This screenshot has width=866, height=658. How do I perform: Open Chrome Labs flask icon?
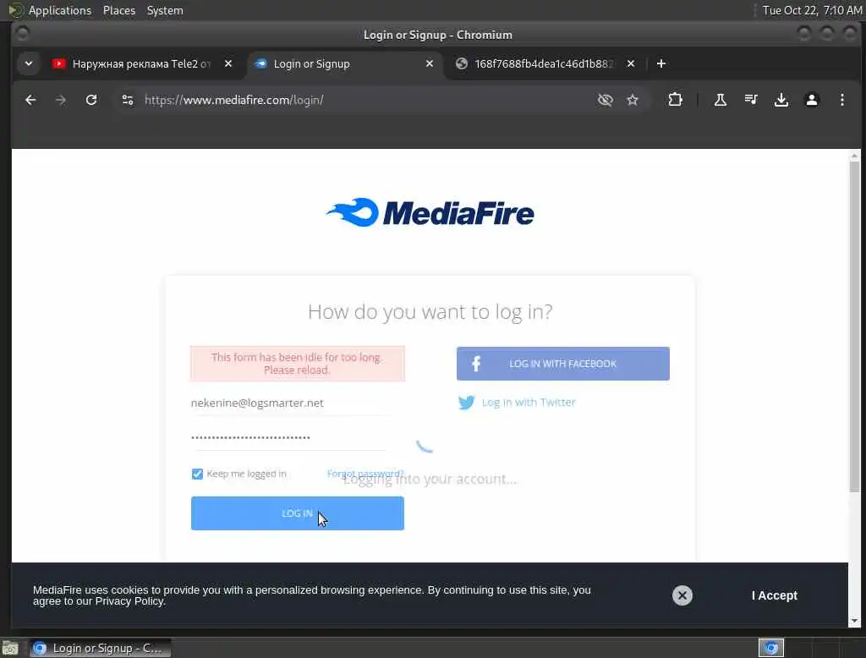[721, 100]
